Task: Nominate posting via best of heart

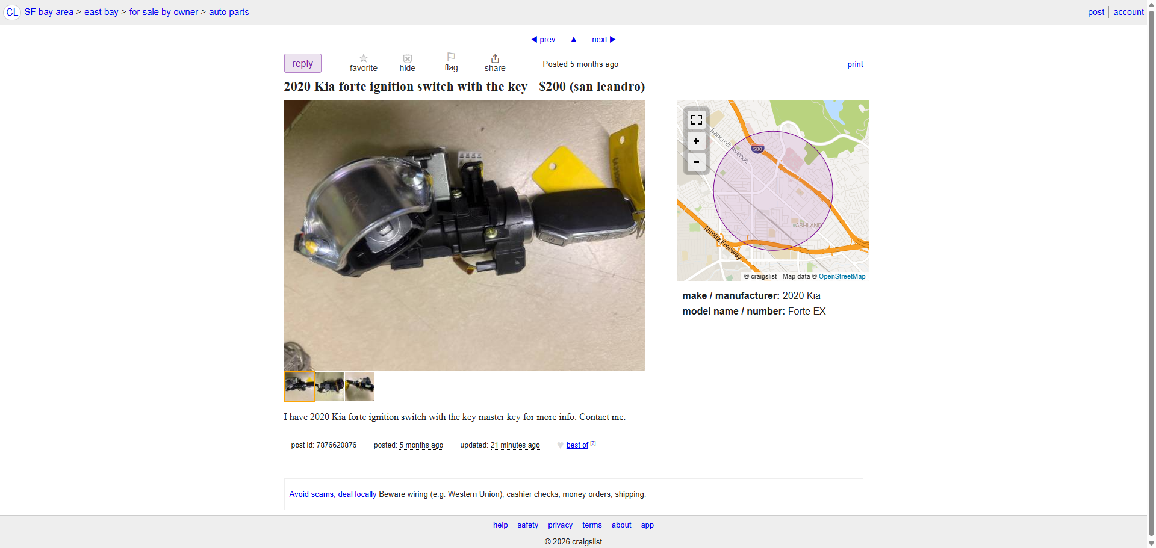Action: pos(561,445)
